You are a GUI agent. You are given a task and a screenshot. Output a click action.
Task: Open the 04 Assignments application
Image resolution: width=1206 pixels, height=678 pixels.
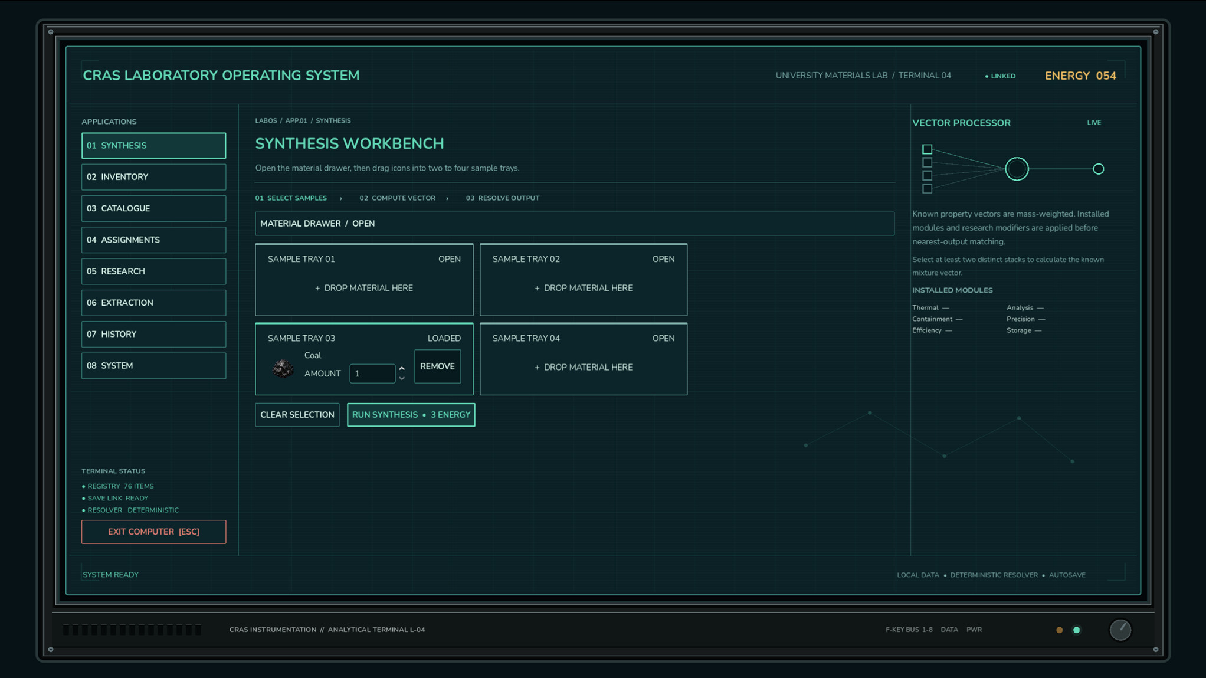tap(153, 240)
